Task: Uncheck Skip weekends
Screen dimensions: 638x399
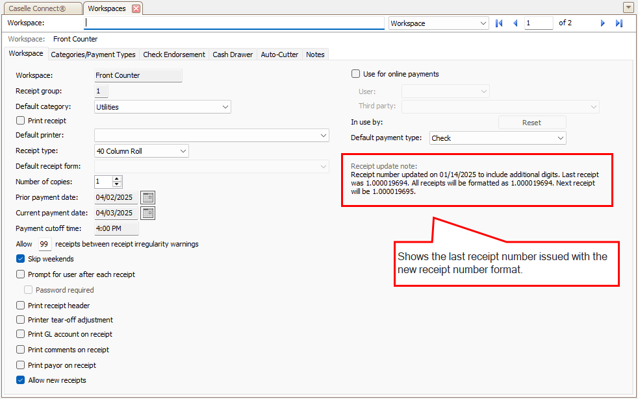Action: coord(20,258)
